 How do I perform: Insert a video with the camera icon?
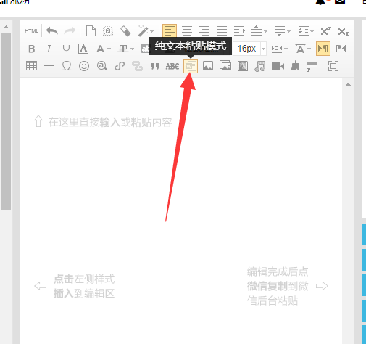278,66
